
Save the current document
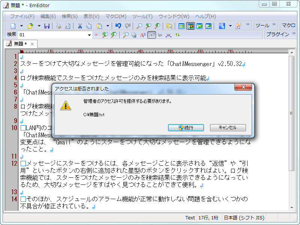pyautogui.click(x=47, y=26)
